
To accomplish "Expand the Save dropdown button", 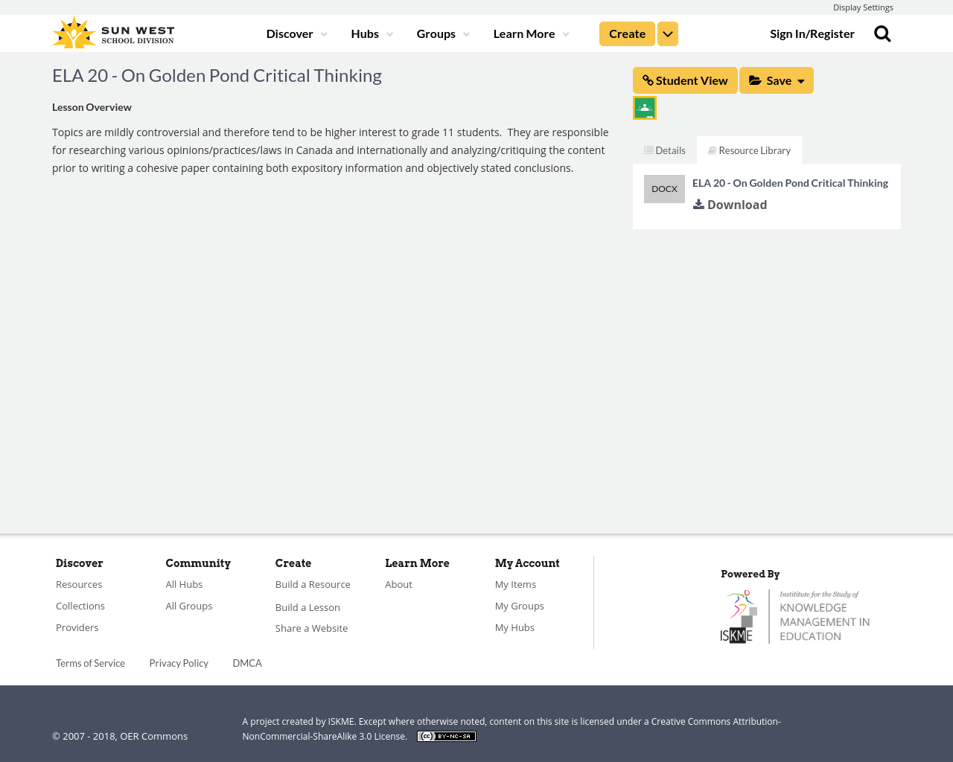I will [777, 80].
